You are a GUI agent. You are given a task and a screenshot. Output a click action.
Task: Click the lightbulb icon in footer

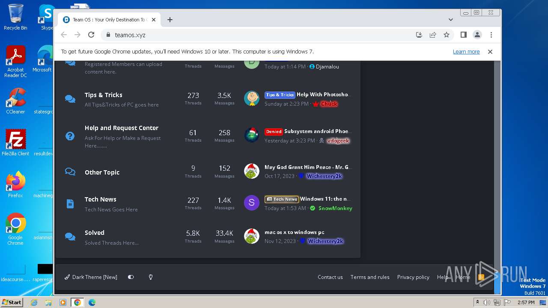(151, 277)
